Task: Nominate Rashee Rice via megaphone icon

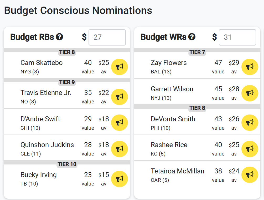Action: (250, 149)
